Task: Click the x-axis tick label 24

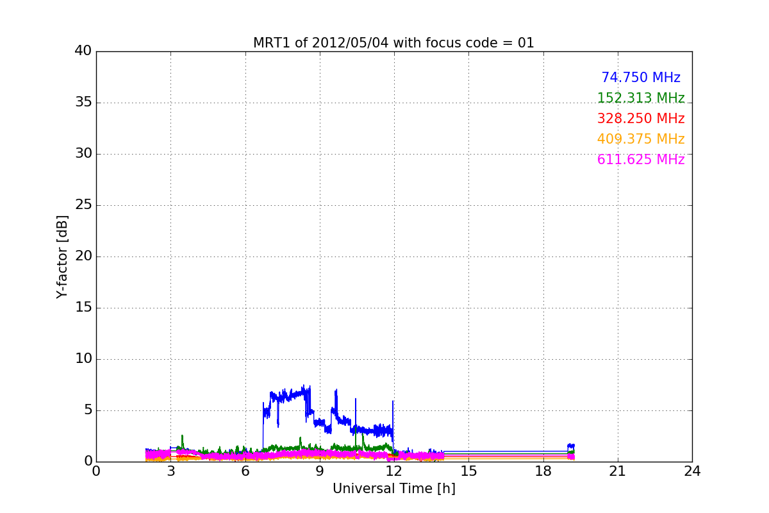Action: [x=692, y=471]
